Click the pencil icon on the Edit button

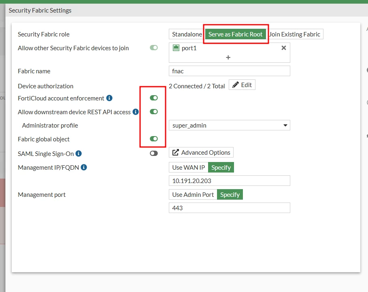pos(235,85)
